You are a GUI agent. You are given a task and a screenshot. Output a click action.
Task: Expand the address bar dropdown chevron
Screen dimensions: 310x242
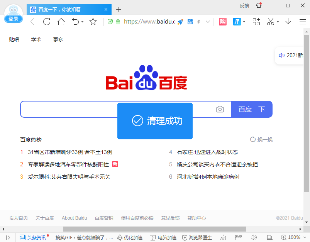coord(208,22)
